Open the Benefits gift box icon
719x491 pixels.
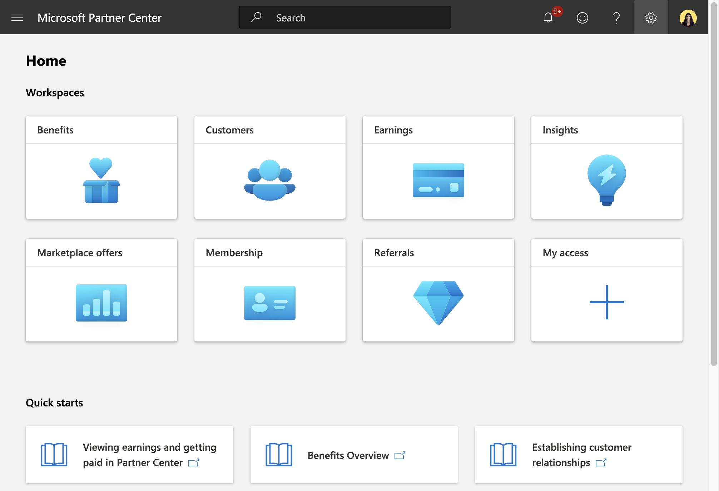[x=101, y=180]
